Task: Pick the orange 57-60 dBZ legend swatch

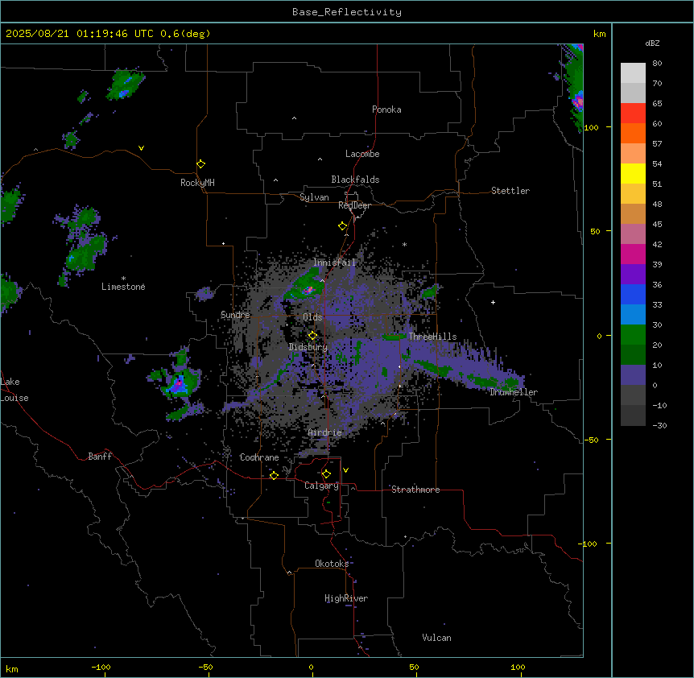Action: [633, 133]
